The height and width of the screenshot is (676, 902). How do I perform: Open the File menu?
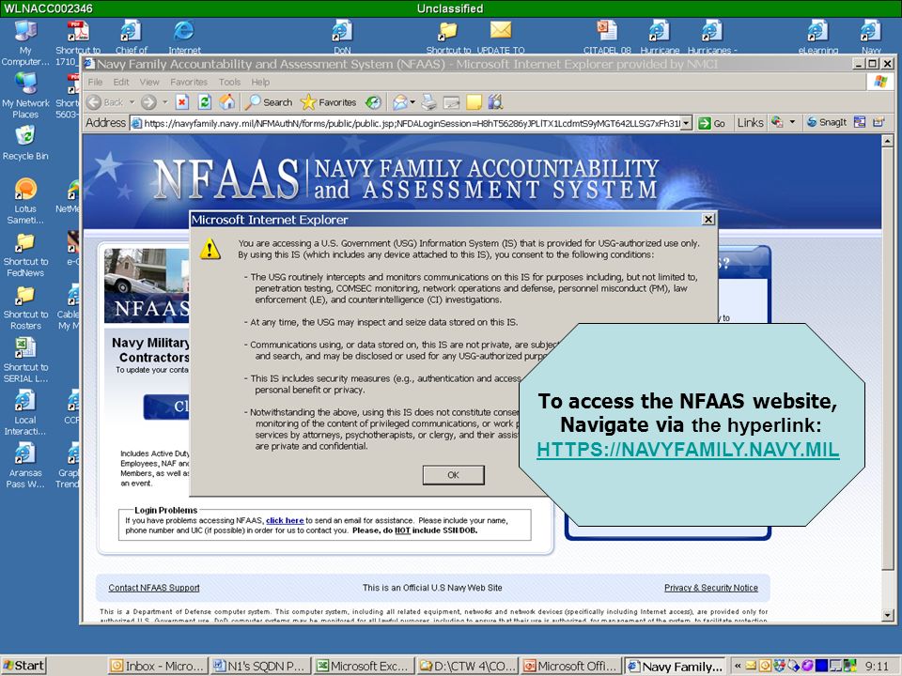[x=95, y=82]
